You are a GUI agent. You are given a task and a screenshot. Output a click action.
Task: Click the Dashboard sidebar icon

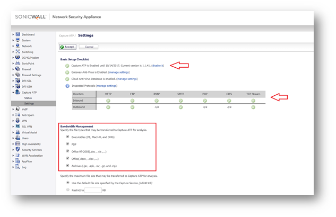tap(18, 34)
